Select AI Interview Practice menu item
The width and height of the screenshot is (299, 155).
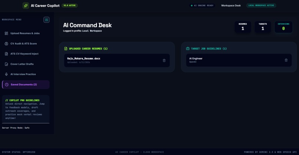pos(26,74)
